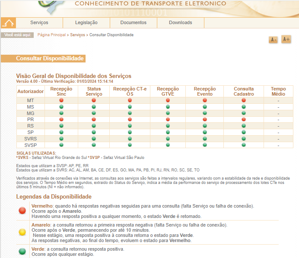Open the Serviços menu
Screen dimensions: 299x258
(x=39, y=23)
